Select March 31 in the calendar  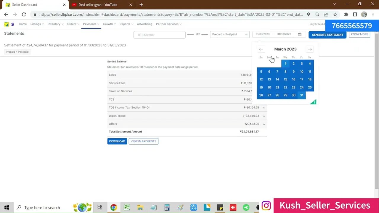tap(302, 95)
